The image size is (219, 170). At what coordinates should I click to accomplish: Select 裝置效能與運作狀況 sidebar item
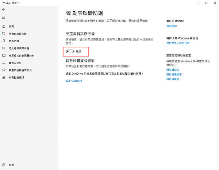[x=20, y=70]
